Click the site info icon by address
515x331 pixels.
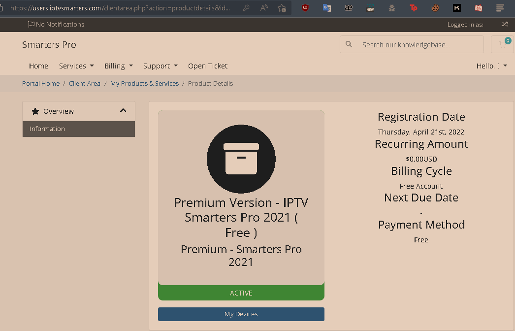point(1,8)
